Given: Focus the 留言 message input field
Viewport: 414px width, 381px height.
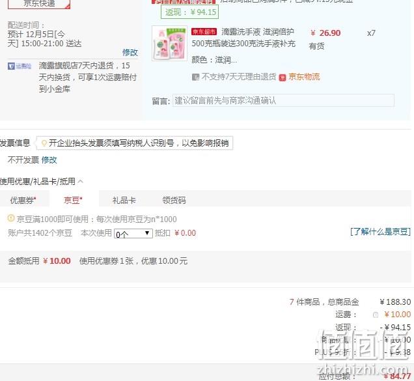Looking at the screenshot, I should (283, 100).
